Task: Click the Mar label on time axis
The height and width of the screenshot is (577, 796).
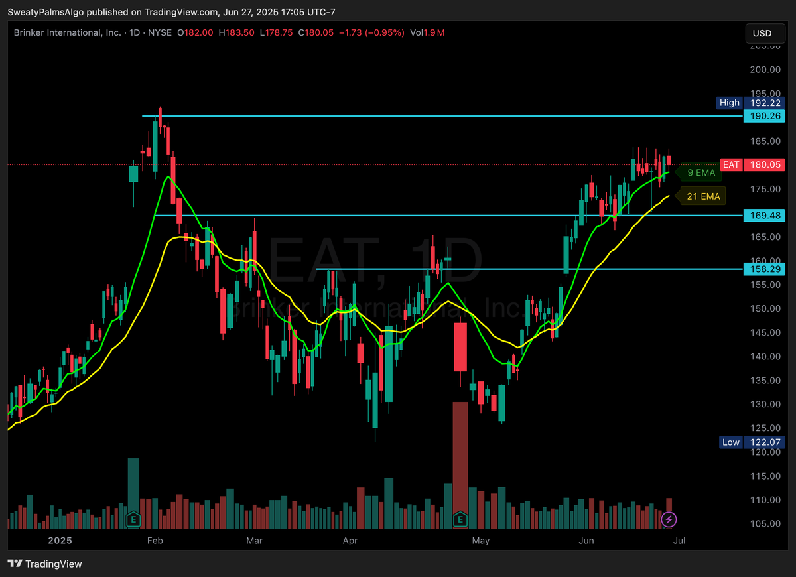Action: click(x=255, y=541)
